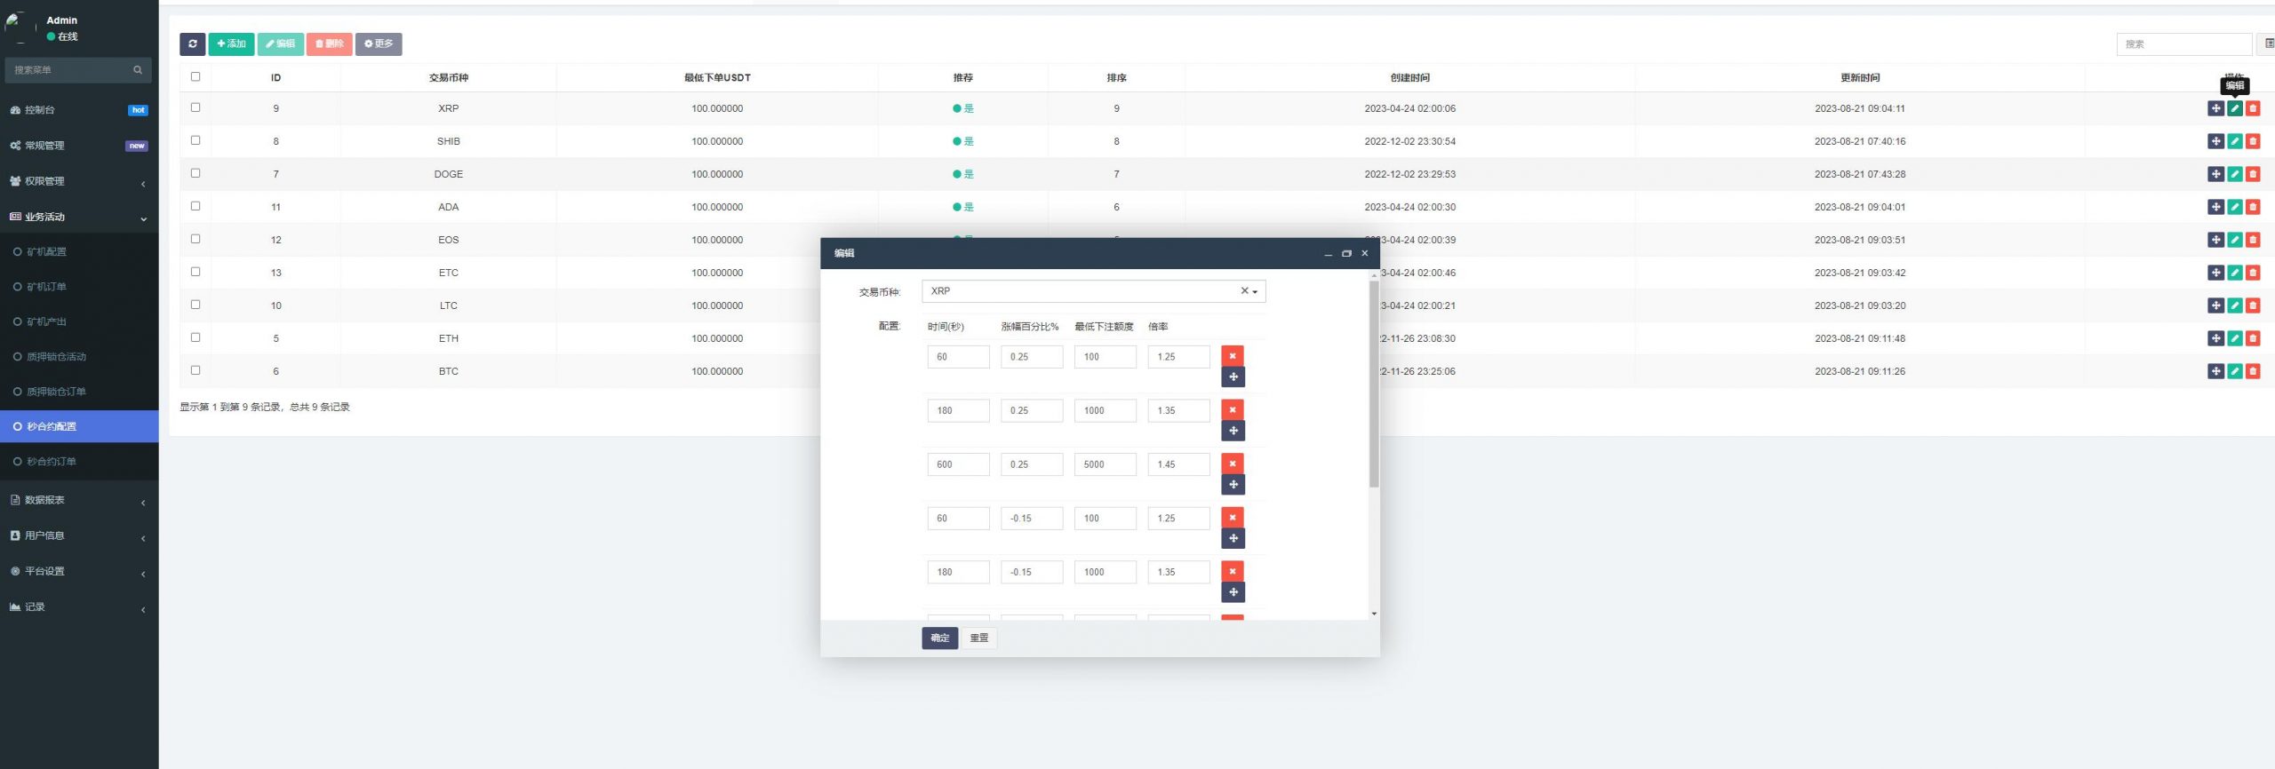2275x769 pixels.
Task: Click the green edit pencil for XRP row
Action: pyautogui.click(x=2234, y=108)
